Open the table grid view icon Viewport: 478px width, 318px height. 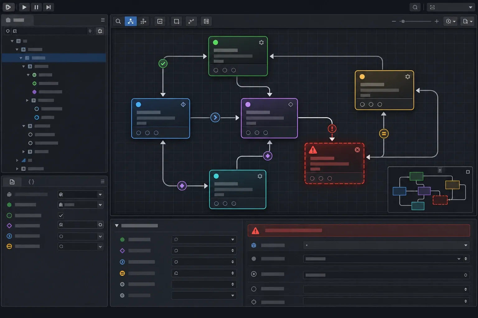pos(206,21)
